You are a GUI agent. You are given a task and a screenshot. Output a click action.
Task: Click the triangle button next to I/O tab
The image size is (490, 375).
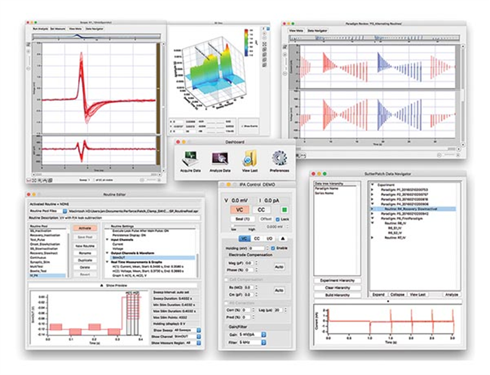tap(282, 238)
